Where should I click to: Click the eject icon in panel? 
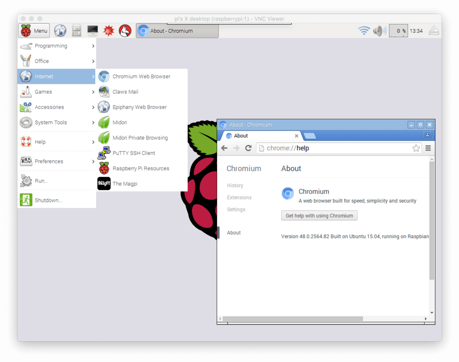[x=434, y=30]
